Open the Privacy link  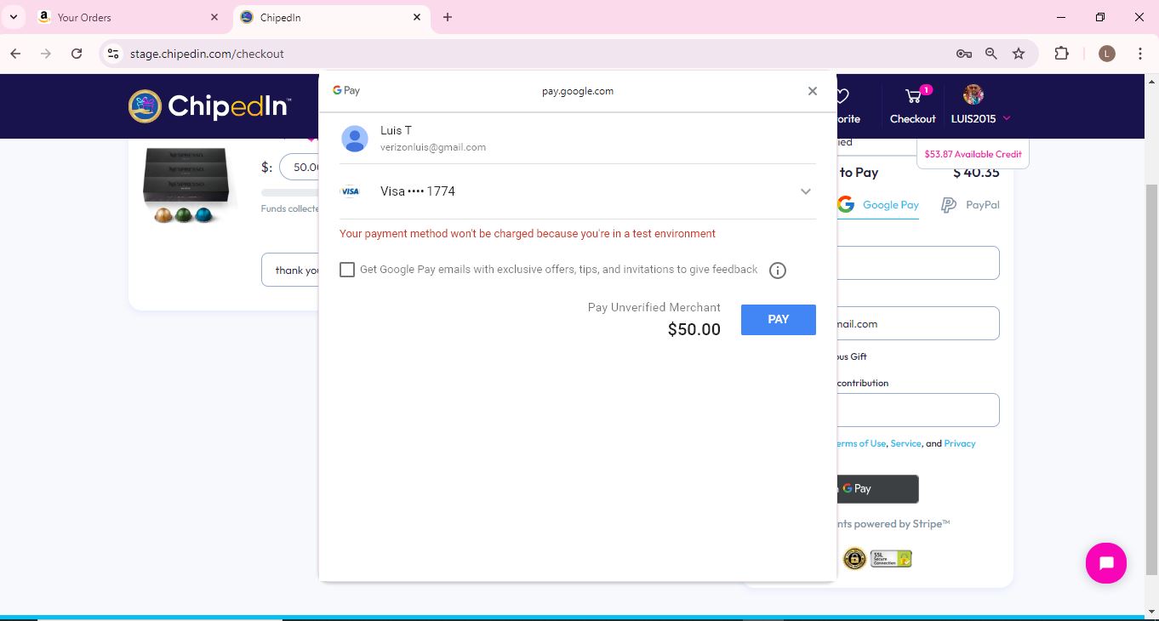[x=959, y=443]
